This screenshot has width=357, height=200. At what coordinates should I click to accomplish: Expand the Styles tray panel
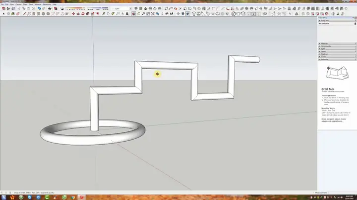[337, 49]
